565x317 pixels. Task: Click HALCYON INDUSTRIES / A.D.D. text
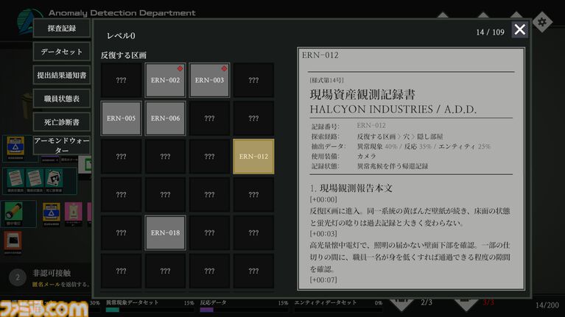click(393, 110)
